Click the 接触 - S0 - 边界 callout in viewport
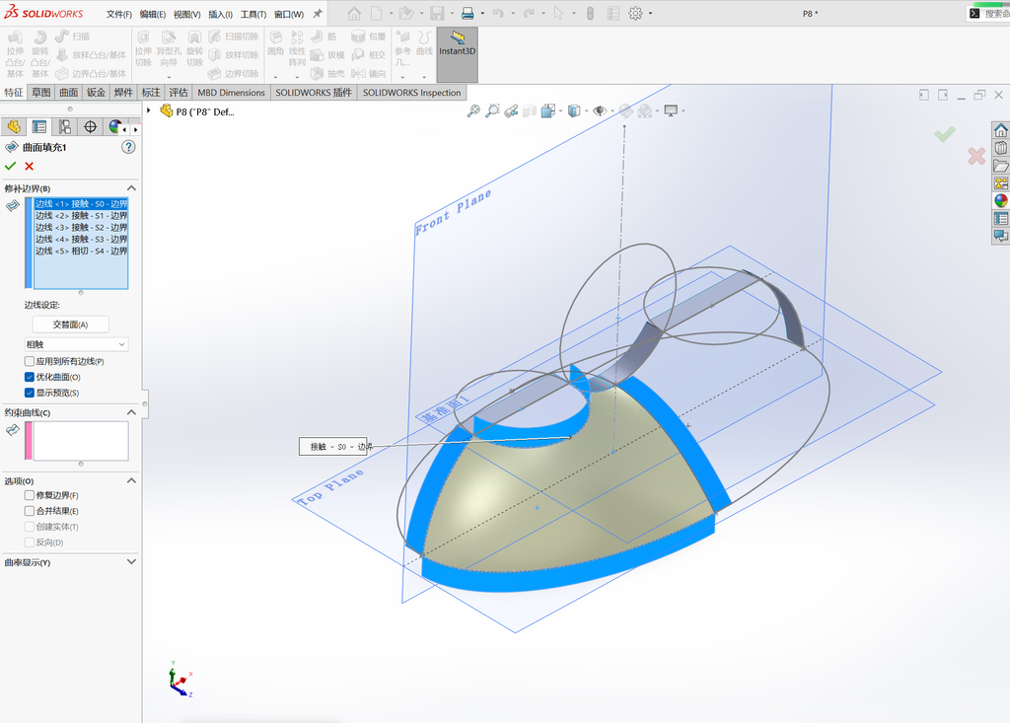This screenshot has width=1010, height=723. [333, 447]
